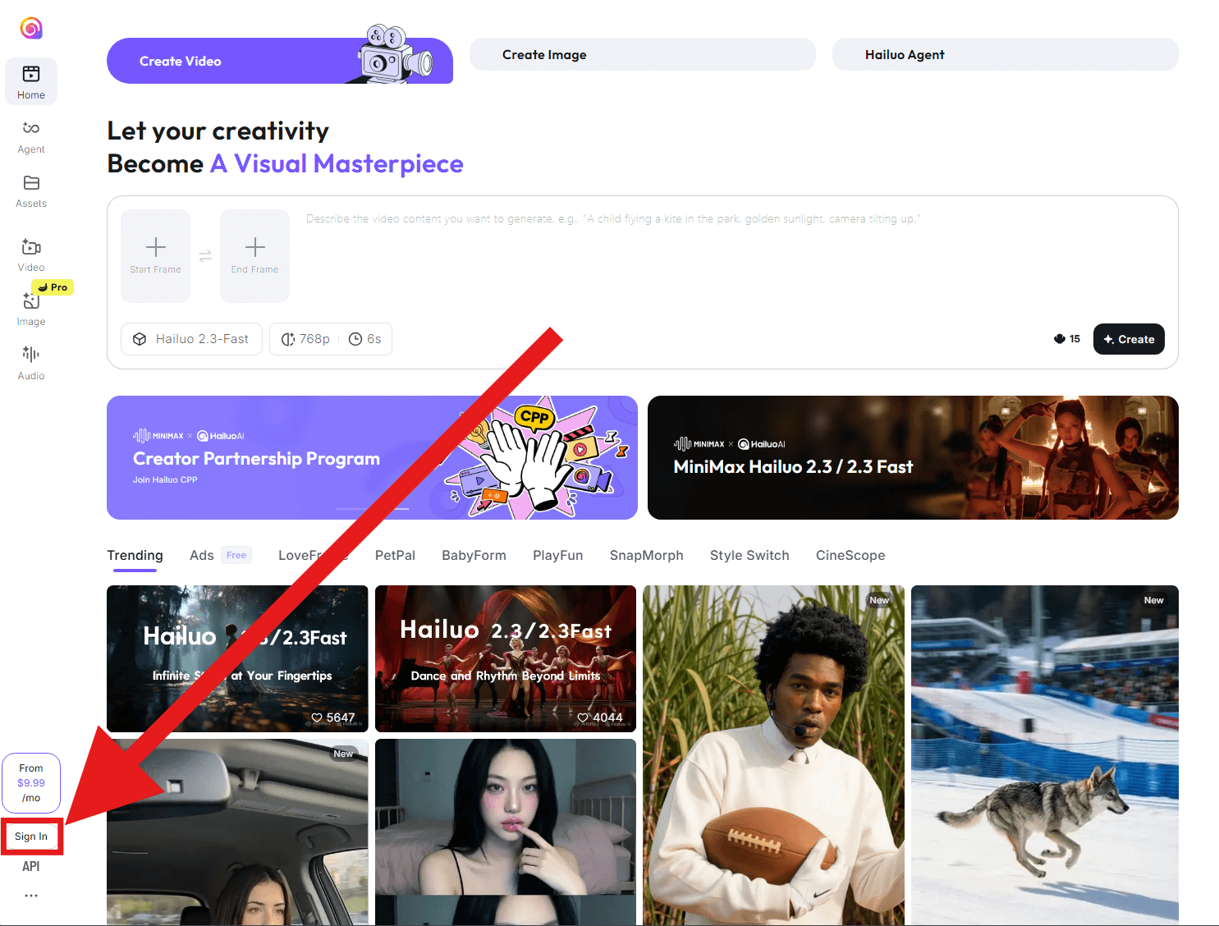This screenshot has width=1219, height=926.
Task: Like the Infinite Stories video
Action: (317, 717)
